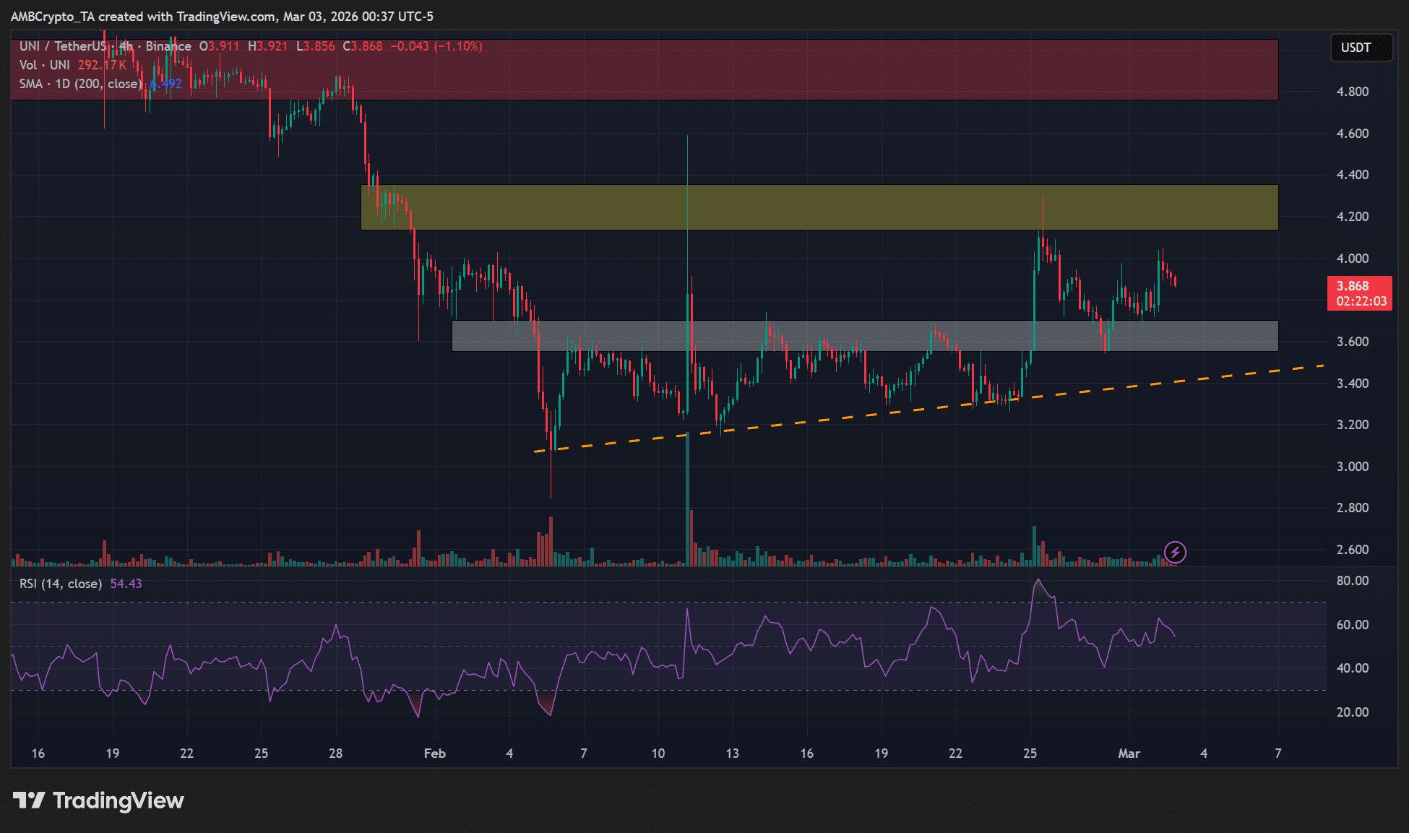This screenshot has height=833, width=1409.
Task: Click the 4.200 level on price scale
Action: pyautogui.click(x=1352, y=217)
